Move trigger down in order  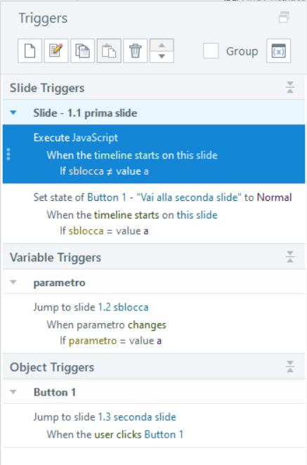(x=162, y=57)
